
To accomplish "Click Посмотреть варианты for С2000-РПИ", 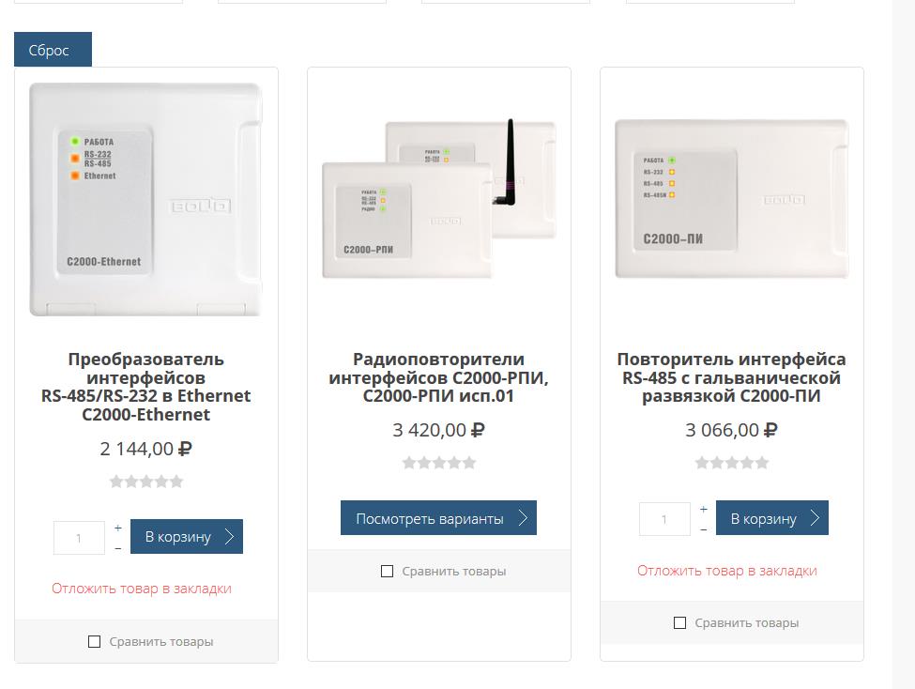I will (439, 518).
